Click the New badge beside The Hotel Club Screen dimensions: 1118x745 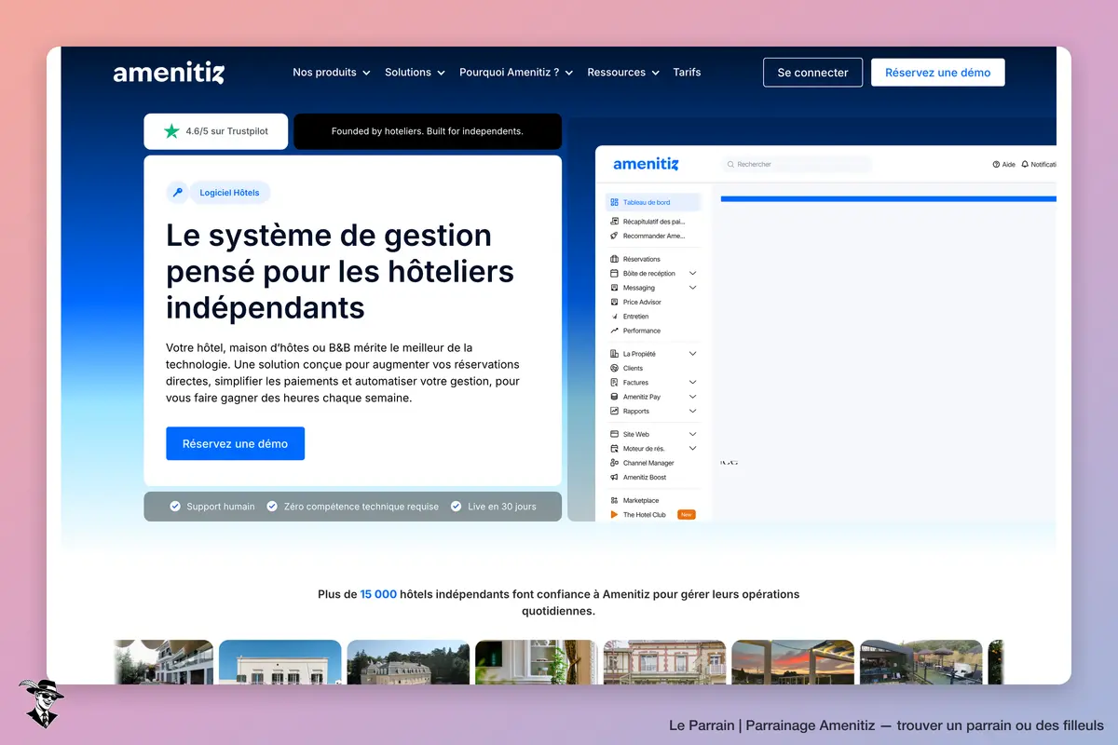click(x=686, y=514)
